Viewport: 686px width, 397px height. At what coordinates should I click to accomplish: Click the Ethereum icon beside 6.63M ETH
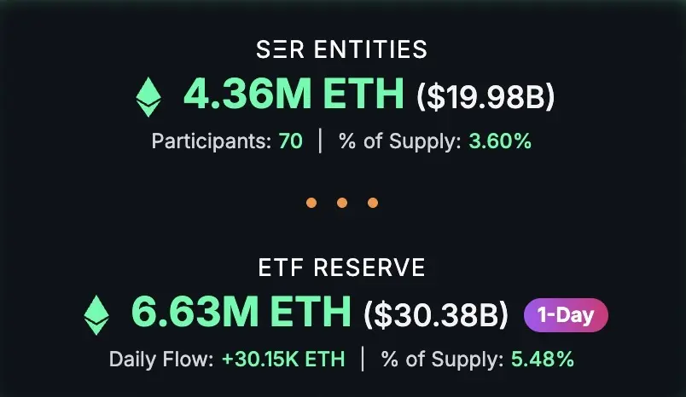pos(96,315)
